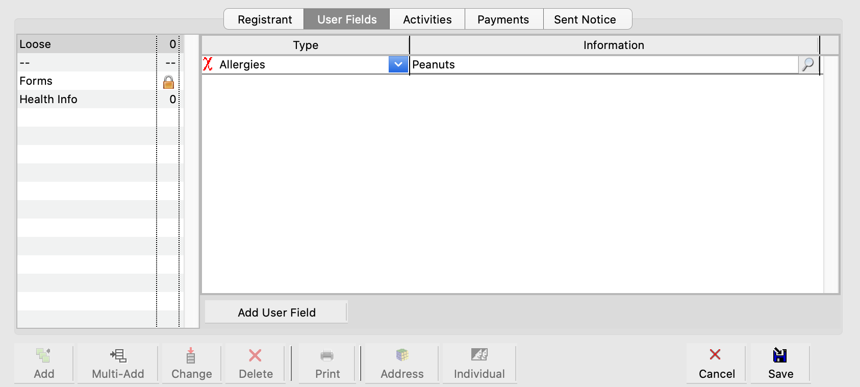Image resolution: width=860 pixels, height=387 pixels.
Task: Open the Allergies type dropdown arrow
Action: [398, 65]
